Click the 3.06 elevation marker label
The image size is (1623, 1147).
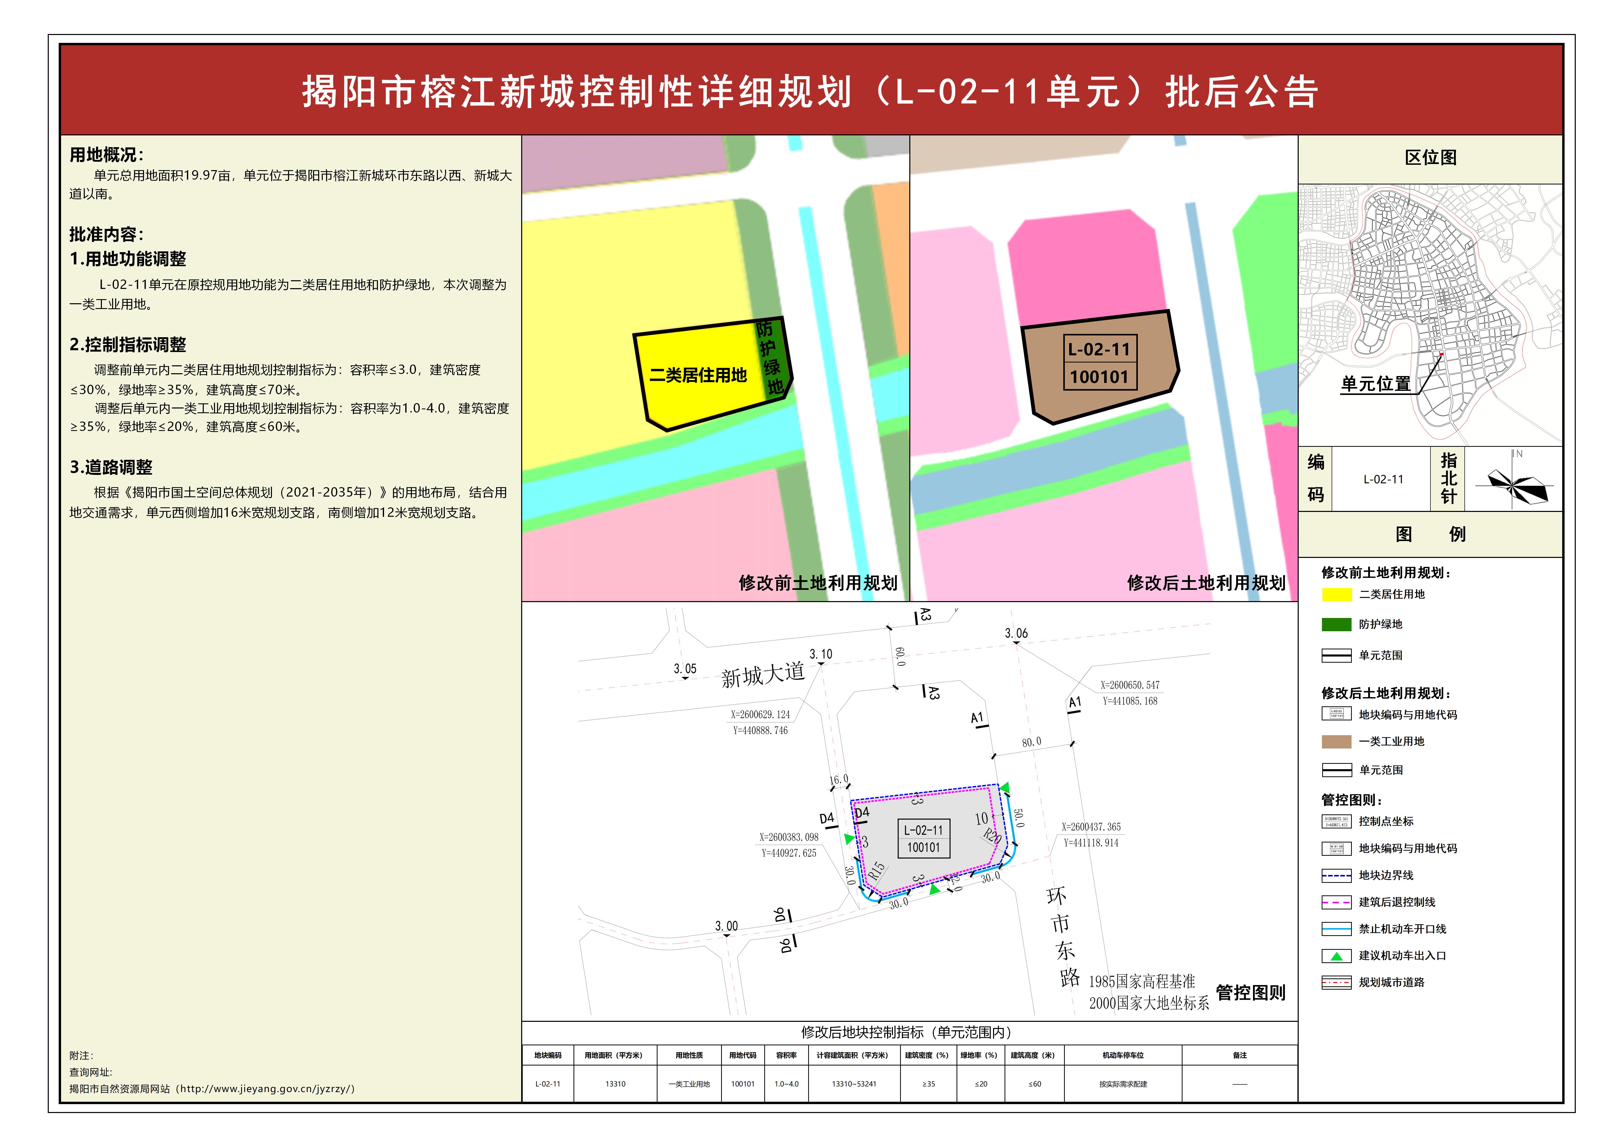point(1017,634)
